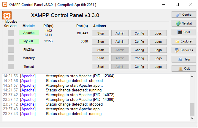Open Help via the question mark button

[x=184, y=59]
